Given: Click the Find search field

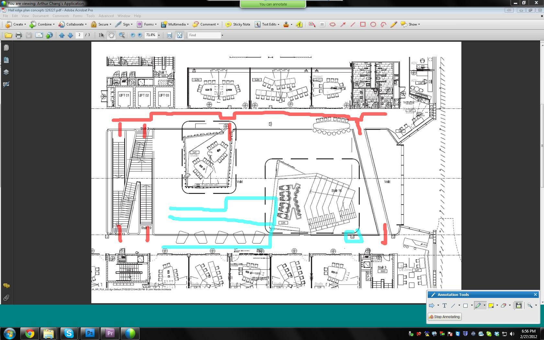Looking at the screenshot, I should (x=204, y=35).
